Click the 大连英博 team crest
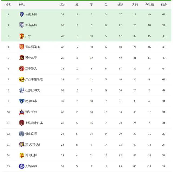The width and height of the screenshot is (173, 172). click(x=22, y=25)
